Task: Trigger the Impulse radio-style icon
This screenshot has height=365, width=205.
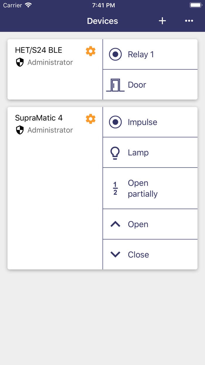Action: 115,122
